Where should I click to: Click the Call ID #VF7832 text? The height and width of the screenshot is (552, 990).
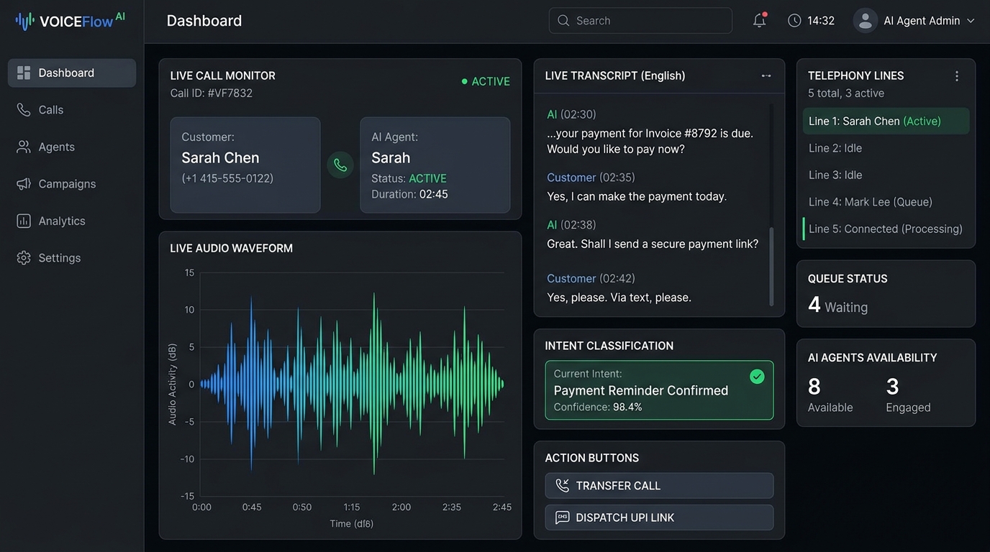(212, 93)
